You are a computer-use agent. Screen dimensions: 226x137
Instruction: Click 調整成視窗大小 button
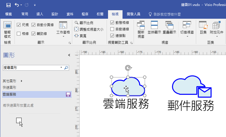click(x=89, y=29)
